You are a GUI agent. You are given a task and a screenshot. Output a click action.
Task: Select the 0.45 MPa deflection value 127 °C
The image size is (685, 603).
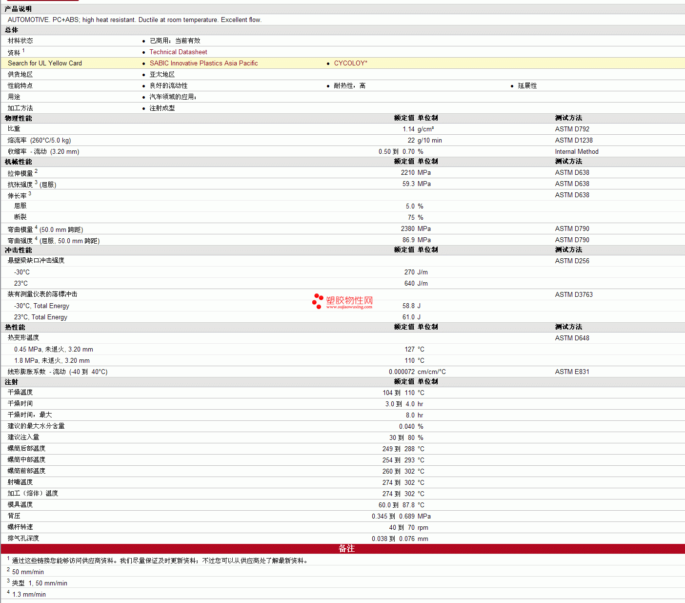414,349
